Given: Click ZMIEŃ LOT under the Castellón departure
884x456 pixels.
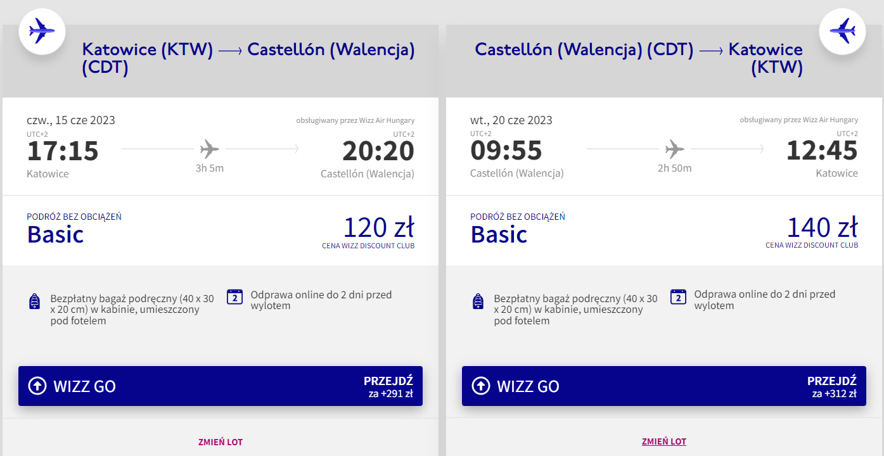Looking at the screenshot, I should 663,441.
